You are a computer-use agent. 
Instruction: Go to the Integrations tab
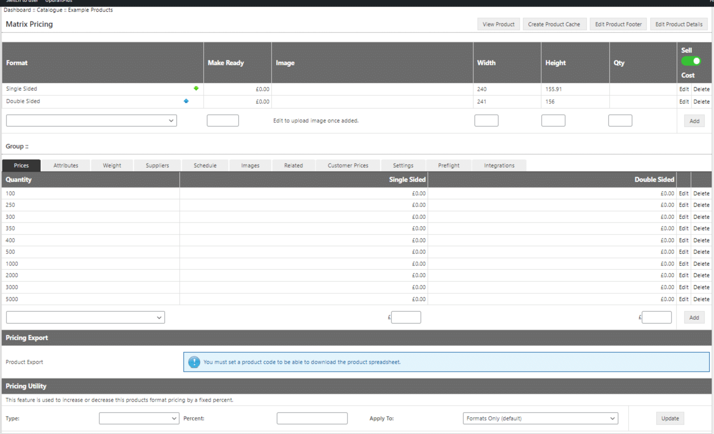pyautogui.click(x=499, y=166)
